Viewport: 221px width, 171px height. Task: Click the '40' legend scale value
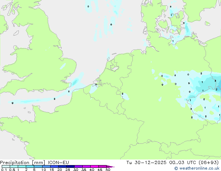(x=92, y=170)
